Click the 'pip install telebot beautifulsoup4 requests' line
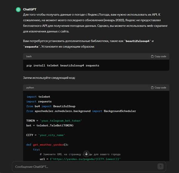Image resolution: width=179 pixels, height=173 pixels. pyautogui.click(x=63, y=65)
